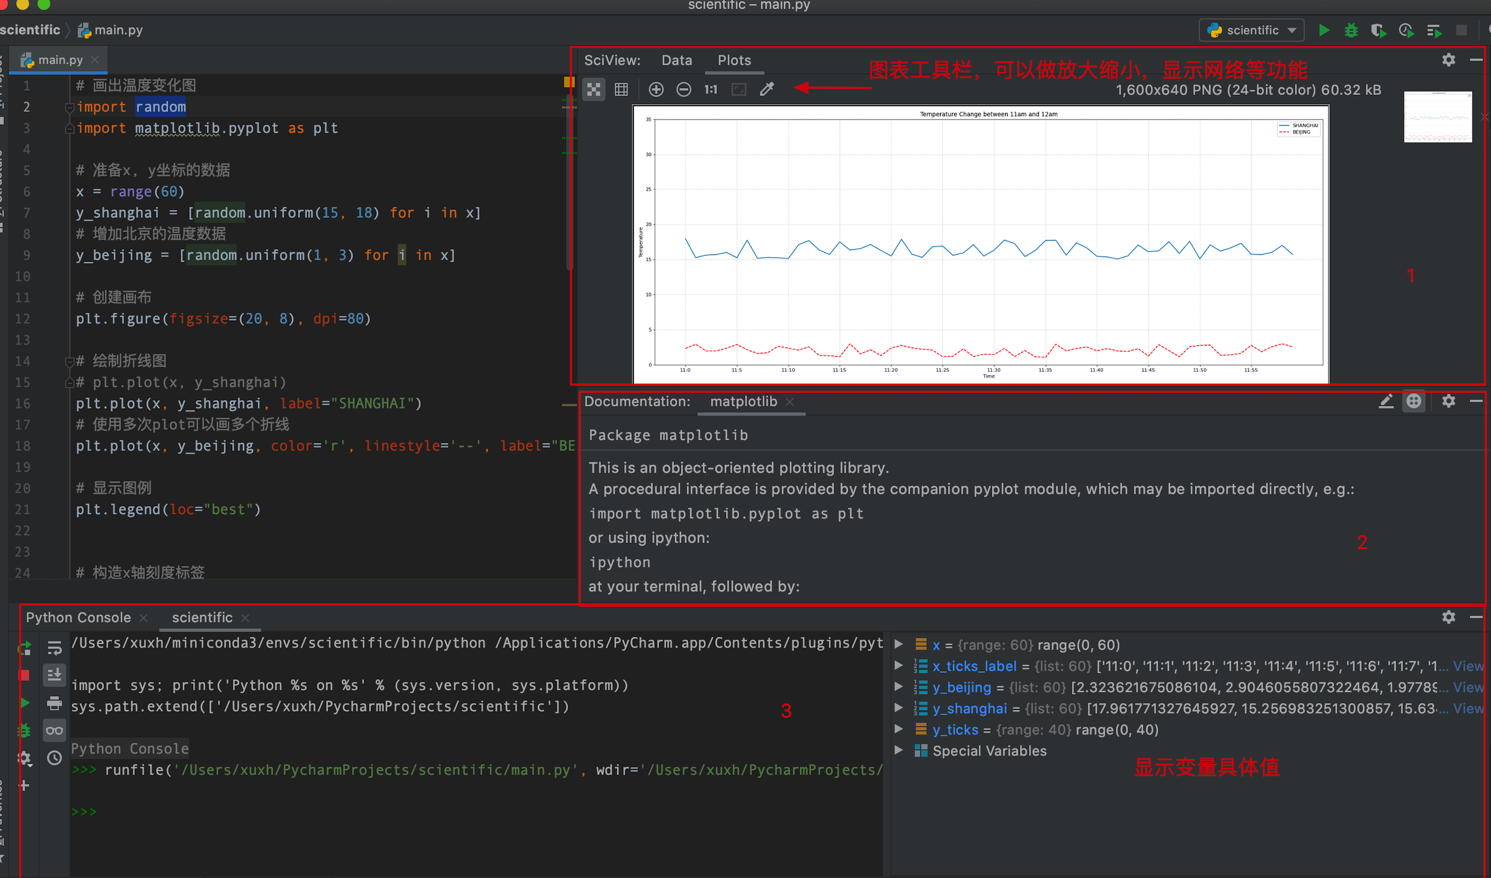Screen dimensions: 1491x878
Task: Attach debugger to the console
Action: pyautogui.click(x=25, y=731)
